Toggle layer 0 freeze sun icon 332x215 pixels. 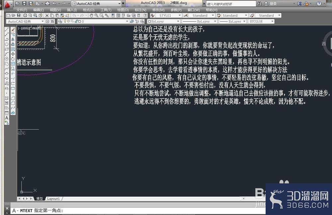pos(69,21)
